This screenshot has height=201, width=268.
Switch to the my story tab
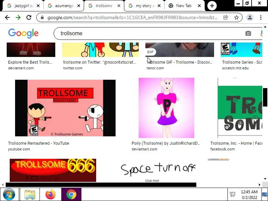144,6
